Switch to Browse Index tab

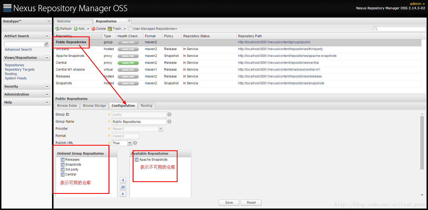pyautogui.click(x=67, y=106)
